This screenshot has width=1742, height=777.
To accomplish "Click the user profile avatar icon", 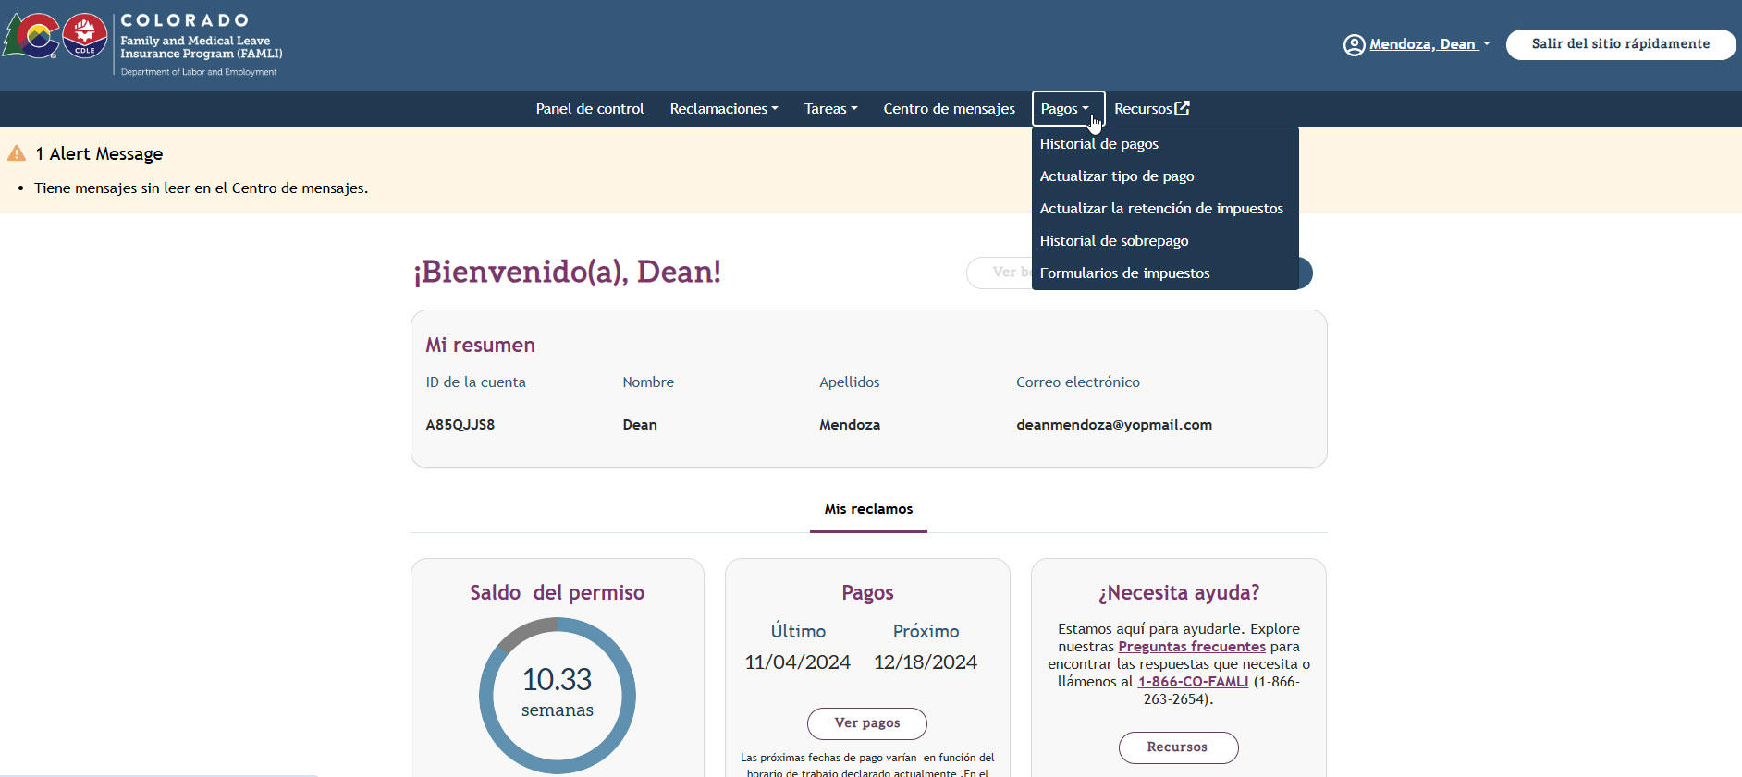I will tap(1354, 44).
